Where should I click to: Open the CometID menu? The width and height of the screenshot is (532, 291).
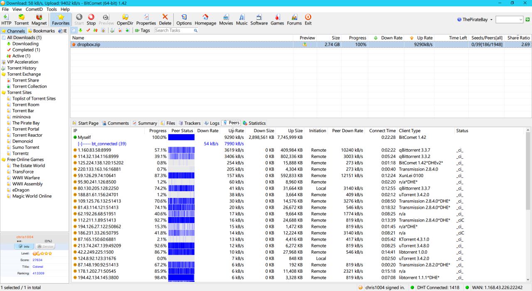point(34,9)
